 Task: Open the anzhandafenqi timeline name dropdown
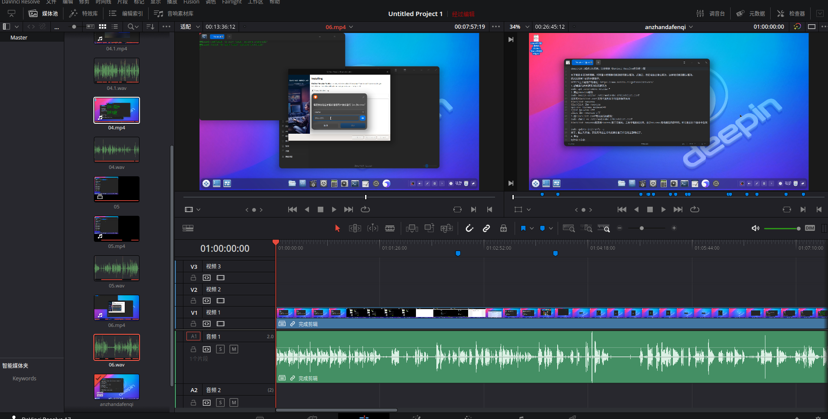pos(691,27)
